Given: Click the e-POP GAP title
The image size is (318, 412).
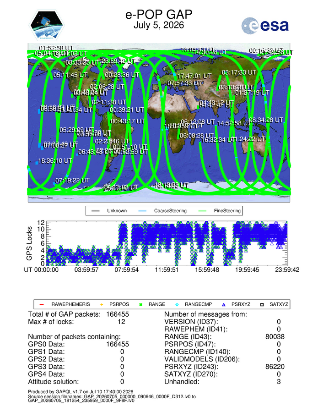Looking at the screenshot, I should coord(159,14).
